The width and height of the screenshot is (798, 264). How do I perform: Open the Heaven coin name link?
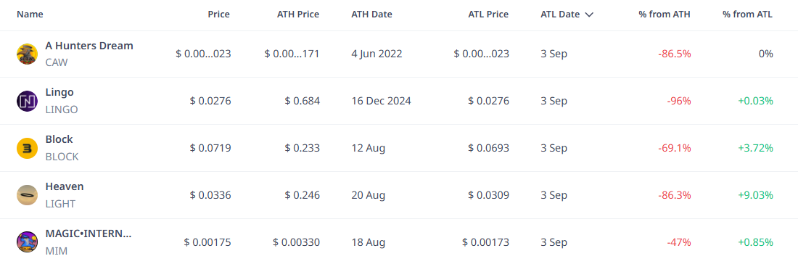(x=65, y=186)
